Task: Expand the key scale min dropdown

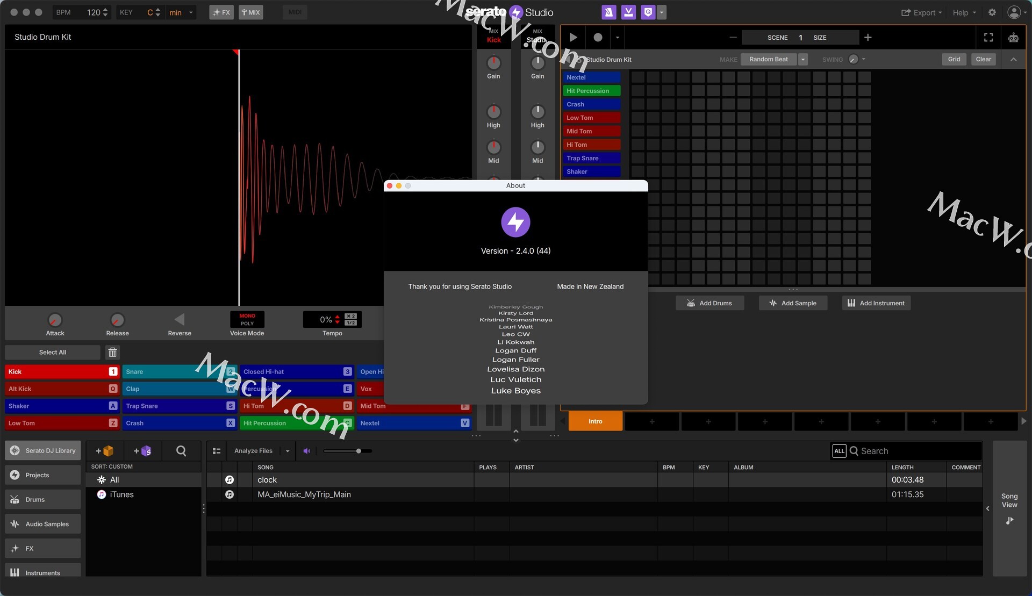Action: point(191,12)
